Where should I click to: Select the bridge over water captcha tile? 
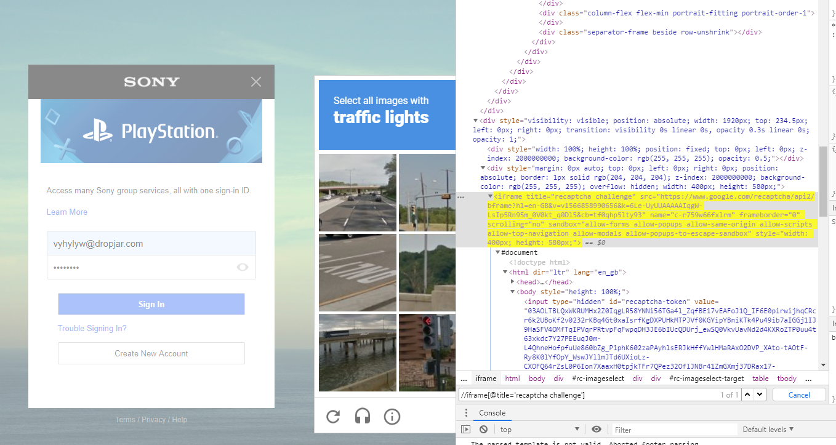pyautogui.click(x=358, y=352)
